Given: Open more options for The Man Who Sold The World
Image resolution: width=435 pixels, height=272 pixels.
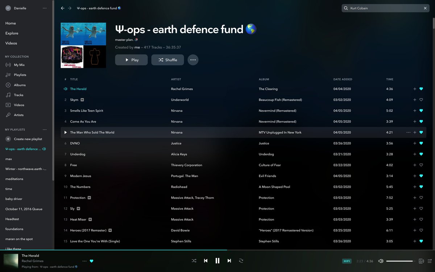Looking at the screenshot, I should [409, 132].
